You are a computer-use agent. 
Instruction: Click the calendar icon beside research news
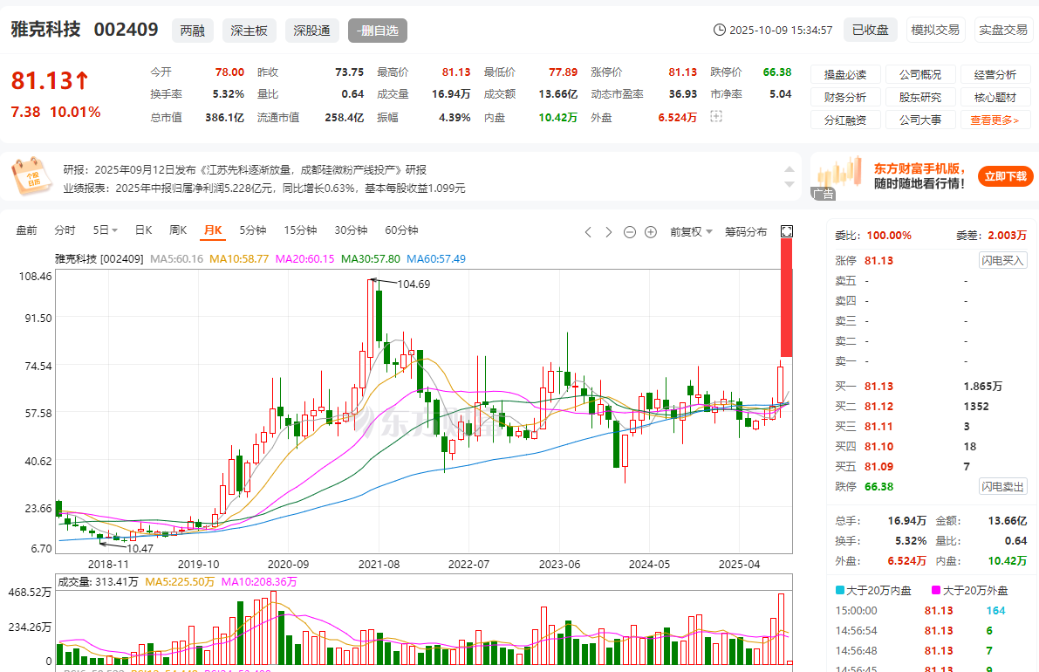tap(31, 176)
